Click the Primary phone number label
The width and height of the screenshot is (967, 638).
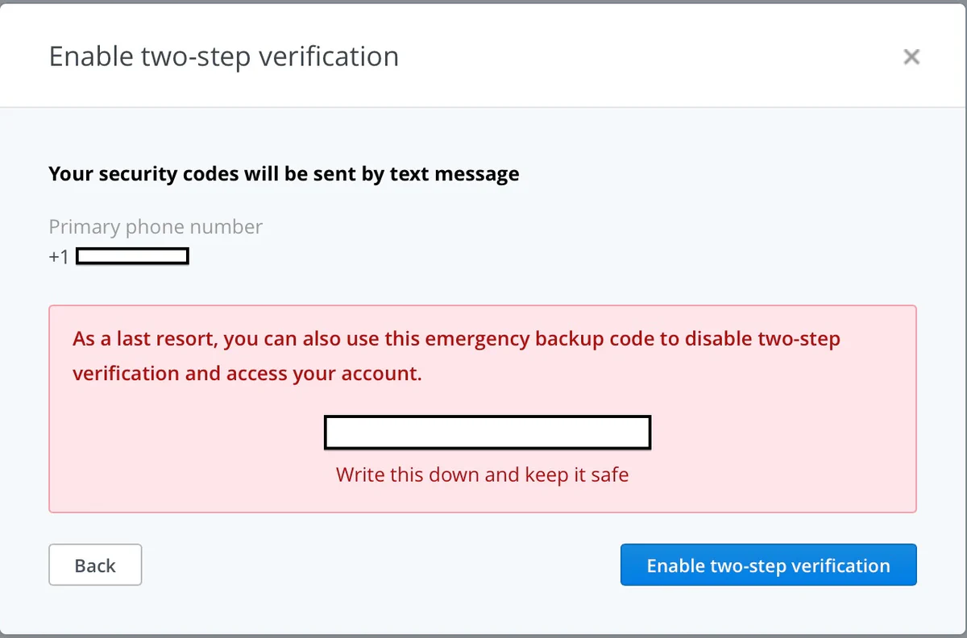pos(156,226)
